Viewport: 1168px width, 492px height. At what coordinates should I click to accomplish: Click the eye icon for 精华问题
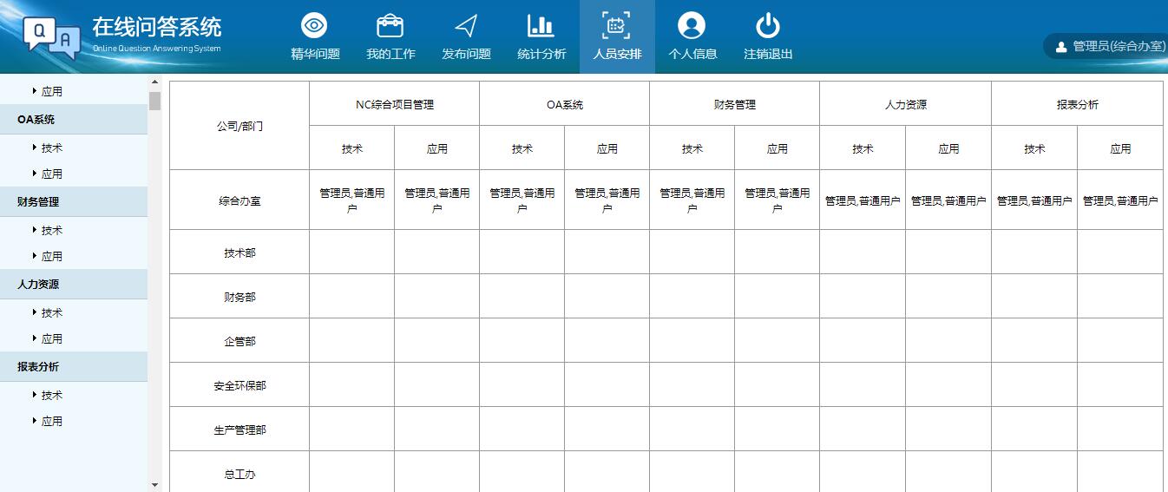[x=314, y=27]
